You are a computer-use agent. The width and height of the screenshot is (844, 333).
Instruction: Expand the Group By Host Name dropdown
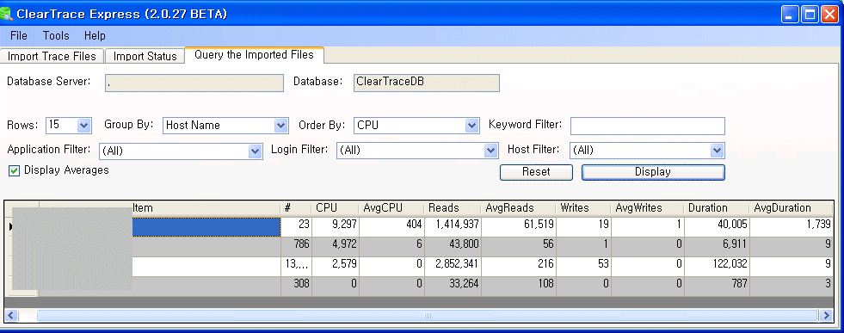(x=281, y=126)
